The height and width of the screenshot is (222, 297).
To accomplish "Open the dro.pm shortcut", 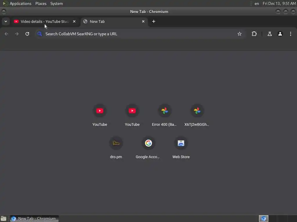I will click(116, 148).
